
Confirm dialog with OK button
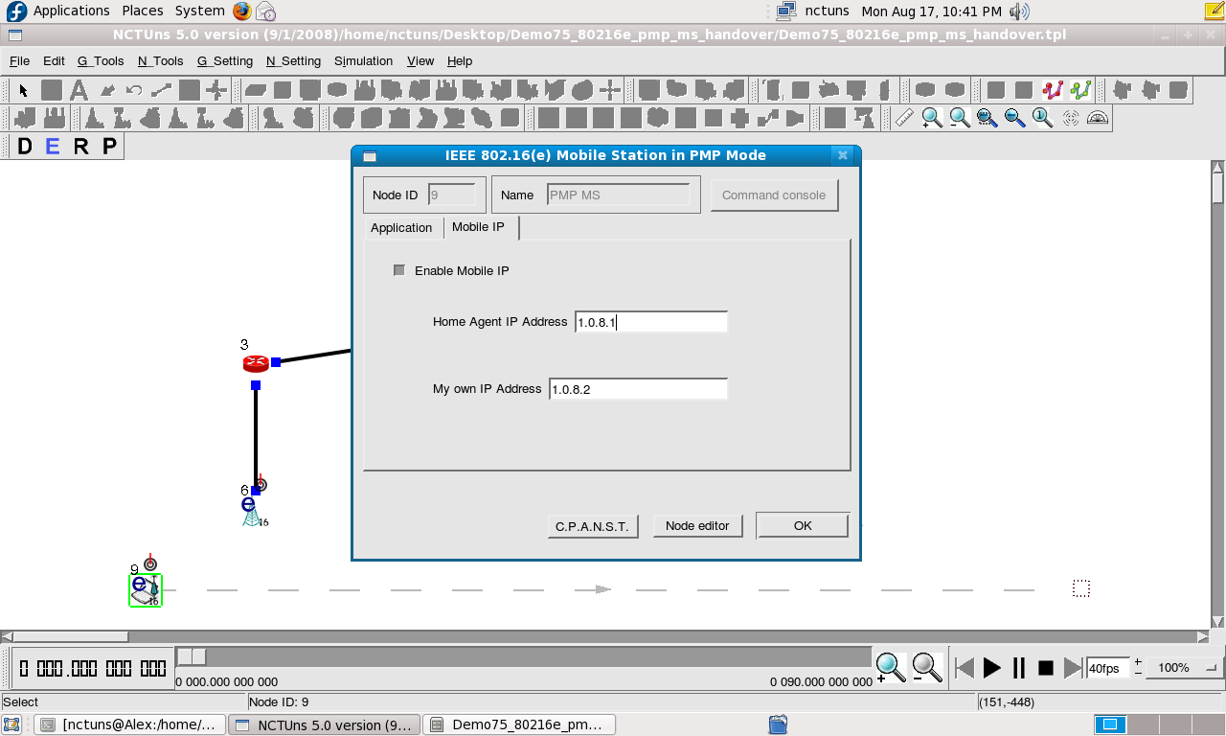[803, 525]
